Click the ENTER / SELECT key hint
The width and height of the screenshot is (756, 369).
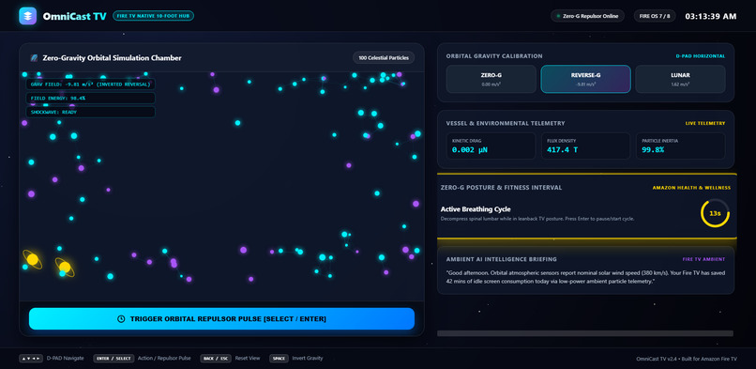tap(113, 359)
